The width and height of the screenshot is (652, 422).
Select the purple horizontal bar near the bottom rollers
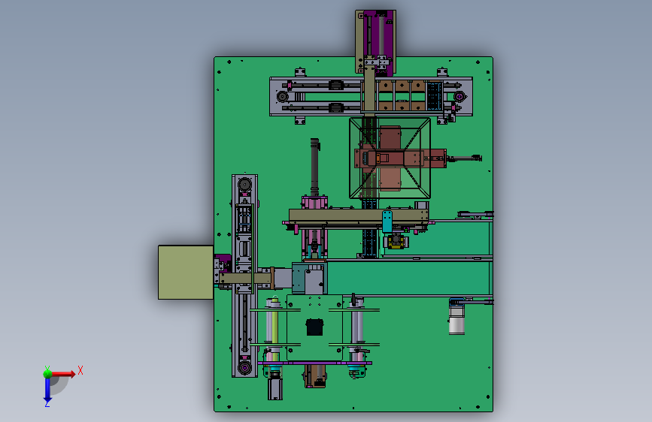[315, 363]
